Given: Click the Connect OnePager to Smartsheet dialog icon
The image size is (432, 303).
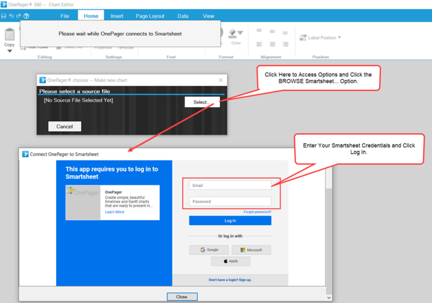Looking at the screenshot, I should point(25,154).
